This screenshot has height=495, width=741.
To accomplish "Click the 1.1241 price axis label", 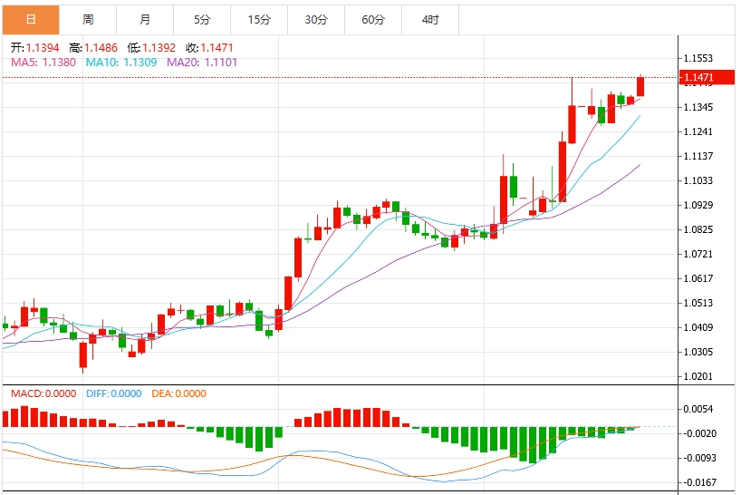I will coord(698,131).
